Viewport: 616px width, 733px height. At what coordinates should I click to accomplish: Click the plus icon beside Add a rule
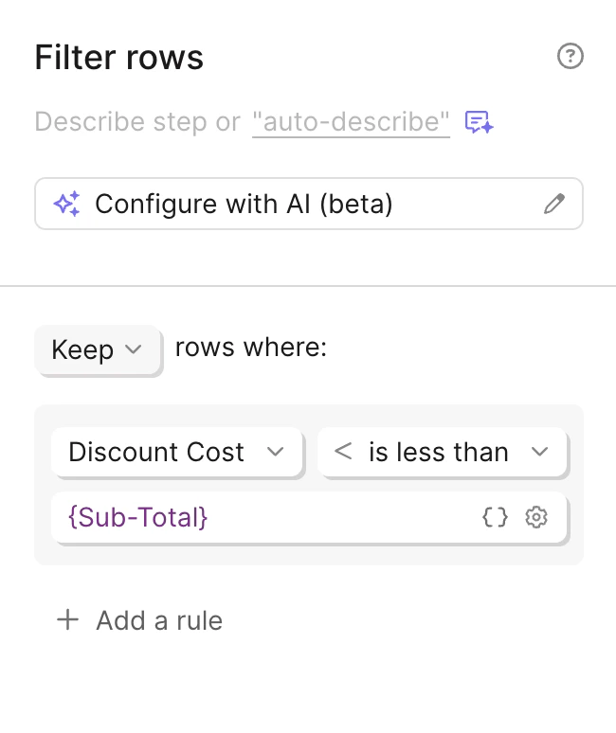pyautogui.click(x=67, y=620)
